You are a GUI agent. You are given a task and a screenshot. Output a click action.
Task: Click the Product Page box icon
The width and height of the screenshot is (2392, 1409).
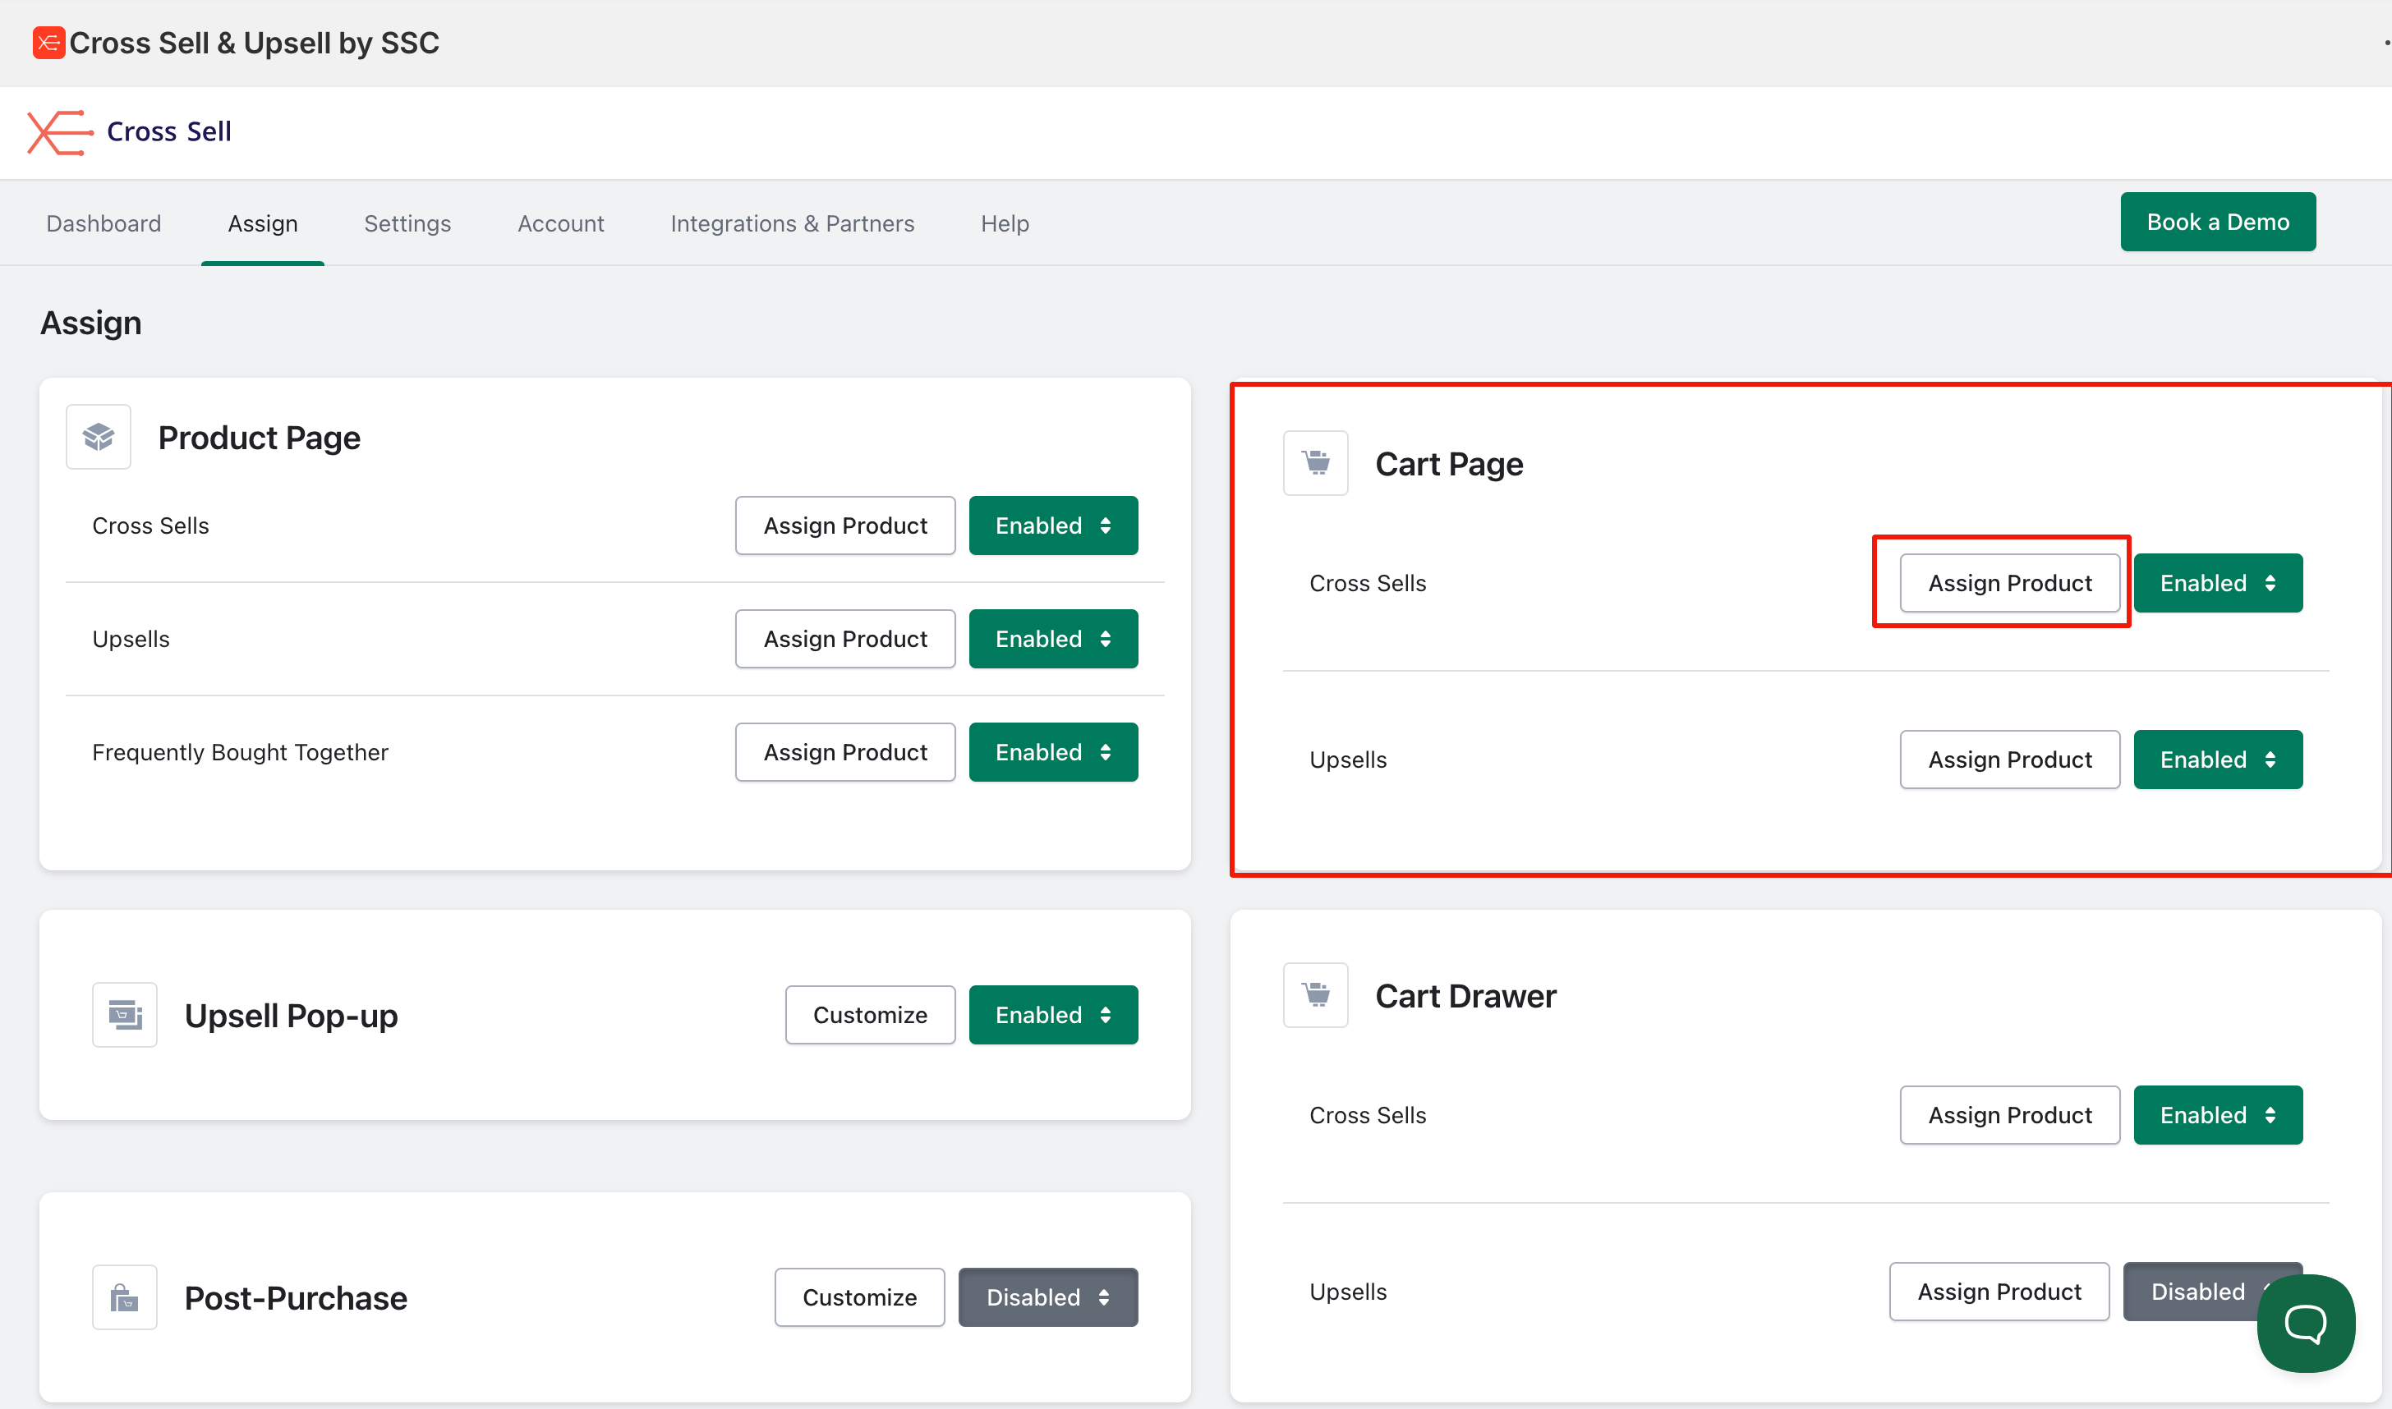coord(98,437)
